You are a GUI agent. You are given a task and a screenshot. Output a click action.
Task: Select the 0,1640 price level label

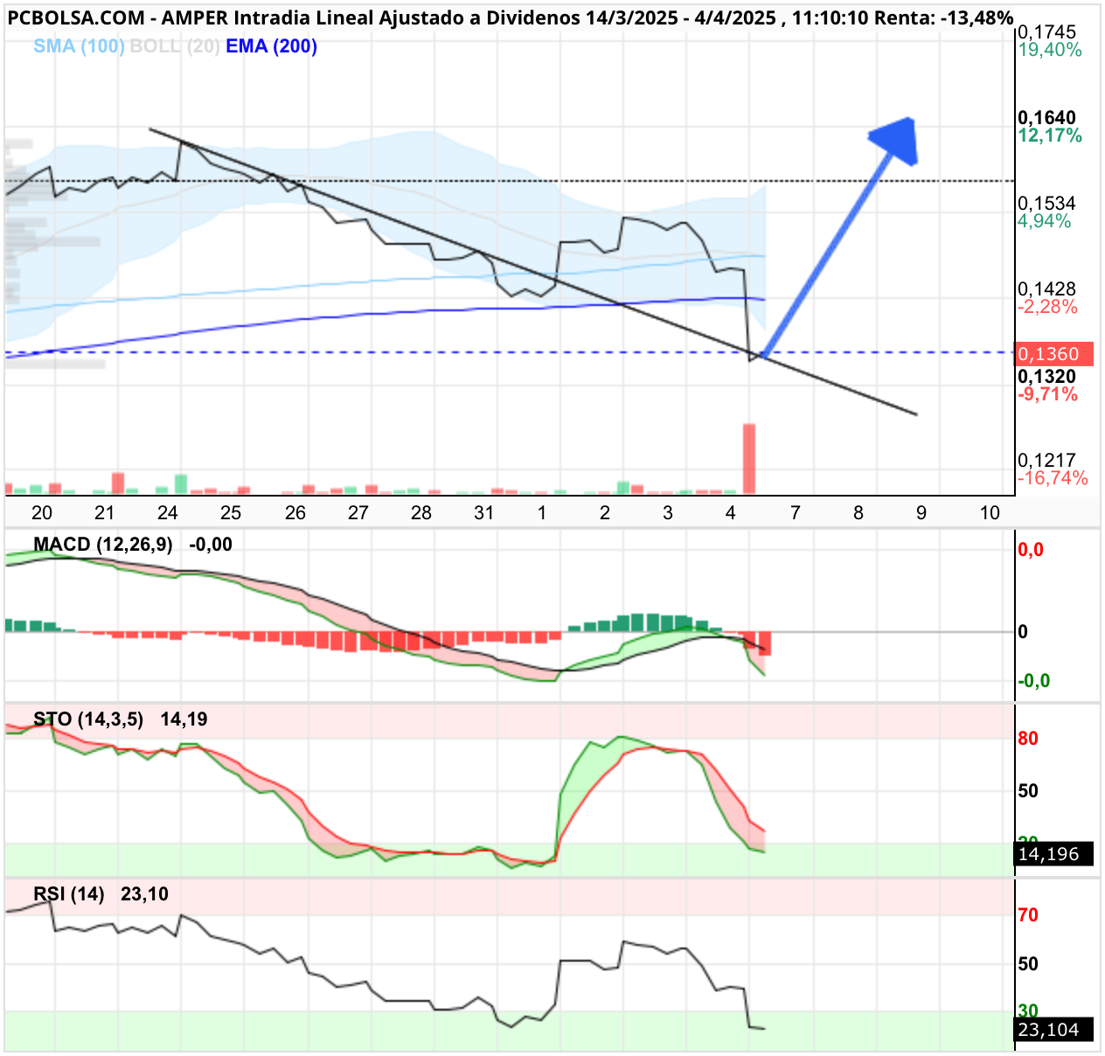point(1046,118)
